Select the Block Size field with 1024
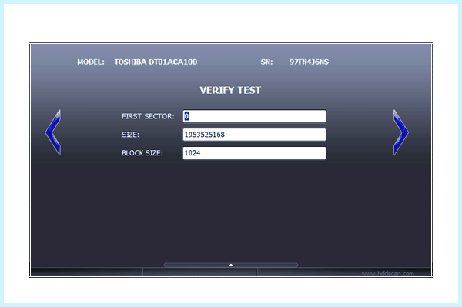 pyautogui.click(x=254, y=153)
